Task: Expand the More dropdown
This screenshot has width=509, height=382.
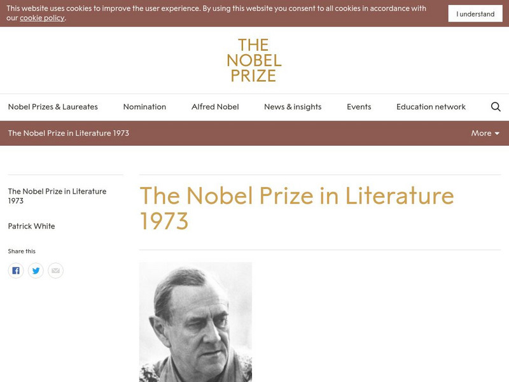Action: (485, 133)
